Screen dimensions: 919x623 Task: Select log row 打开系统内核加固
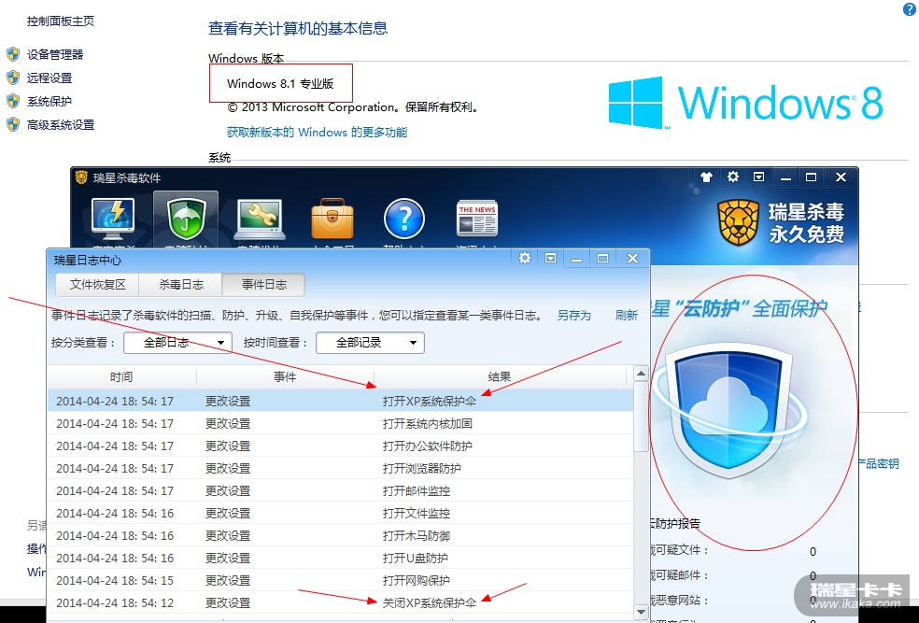(341, 423)
